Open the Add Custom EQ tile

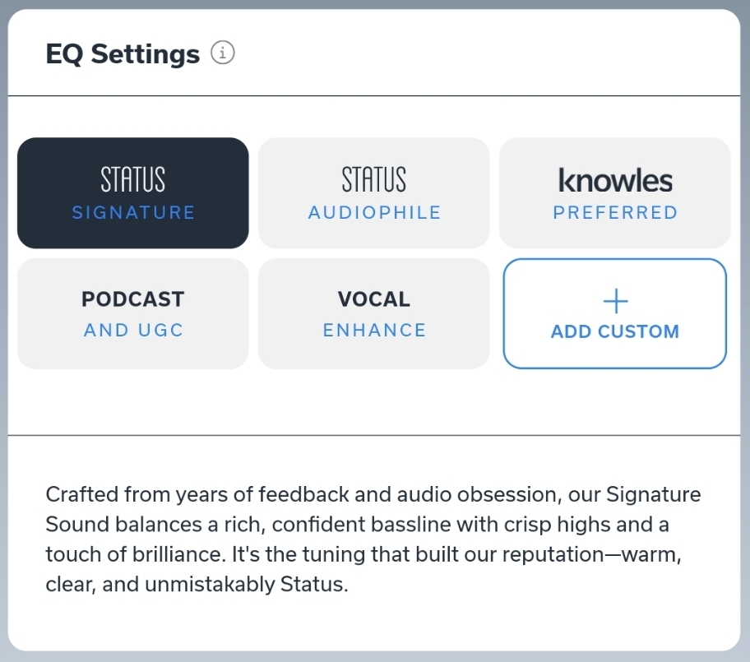(x=615, y=313)
